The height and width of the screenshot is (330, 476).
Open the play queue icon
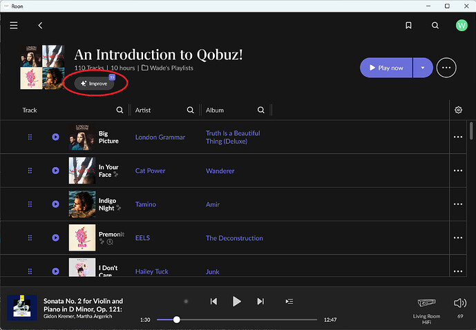[x=289, y=302]
